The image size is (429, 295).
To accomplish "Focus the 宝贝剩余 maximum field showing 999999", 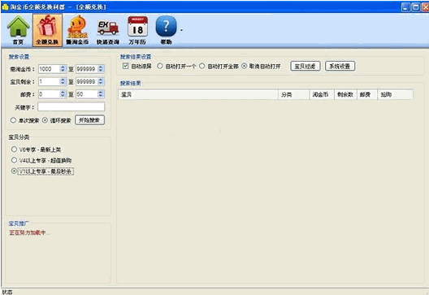I will pos(86,81).
